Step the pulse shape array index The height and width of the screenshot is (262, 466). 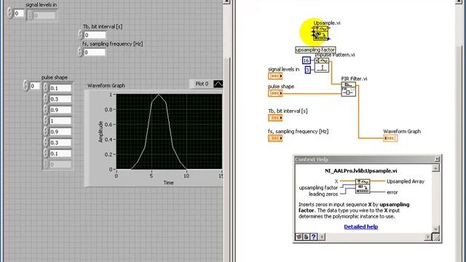point(26,86)
